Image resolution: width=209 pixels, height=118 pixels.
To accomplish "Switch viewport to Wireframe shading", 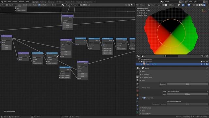I will pyautogui.click(x=197, y=5).
